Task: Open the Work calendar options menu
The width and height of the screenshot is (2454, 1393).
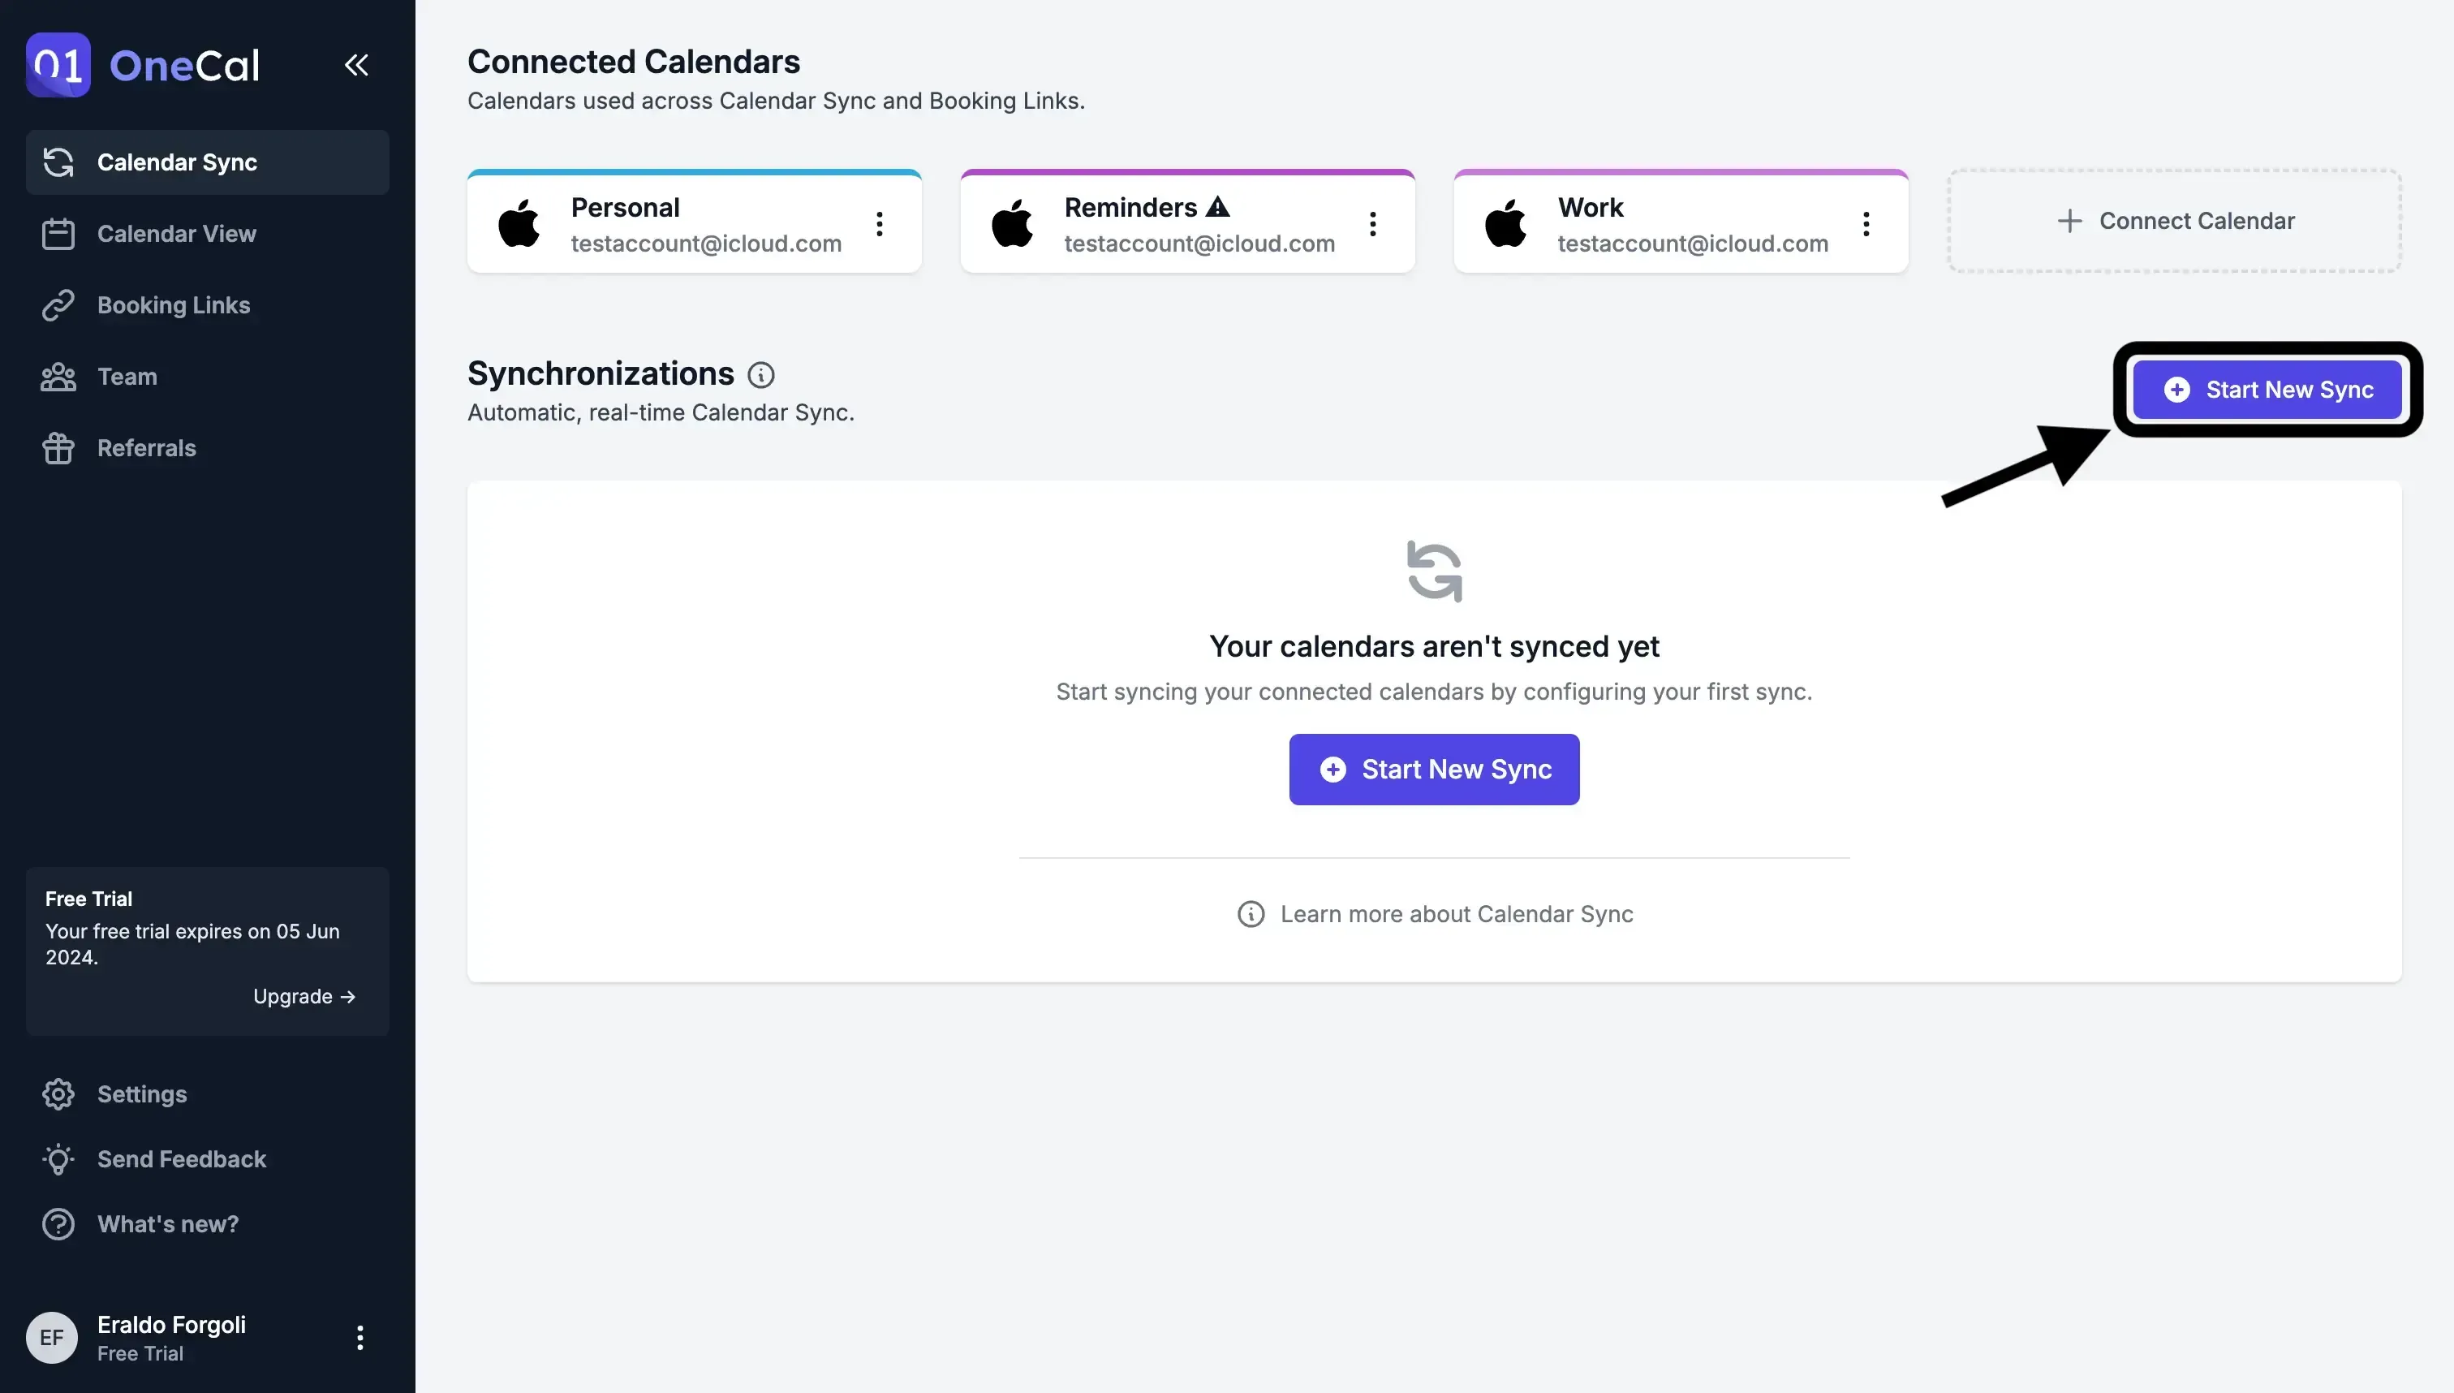Action: [1866, 223]
